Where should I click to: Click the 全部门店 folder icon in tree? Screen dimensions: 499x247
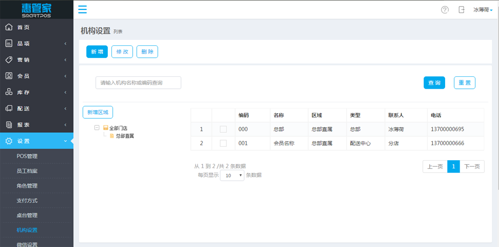pyautogui.click(x=106, y=128)
